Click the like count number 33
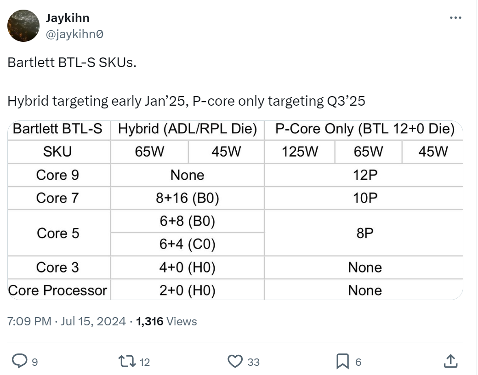 point(254,362)
